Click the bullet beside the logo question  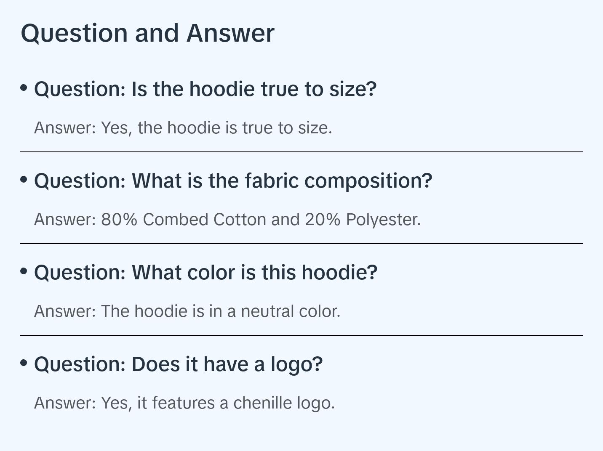(x=24, y=363)
